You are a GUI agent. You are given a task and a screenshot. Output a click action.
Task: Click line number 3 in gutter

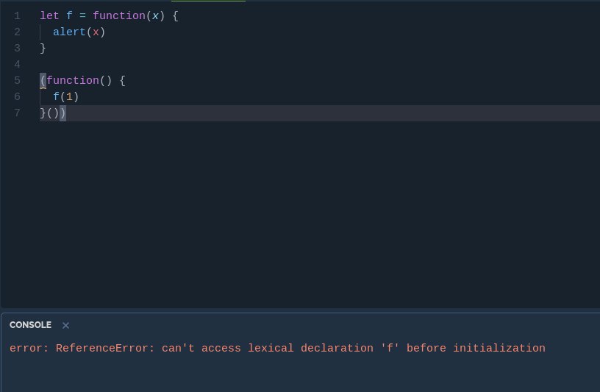[17, 49]
